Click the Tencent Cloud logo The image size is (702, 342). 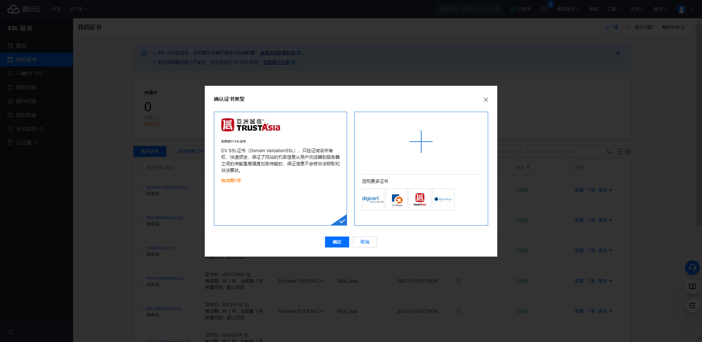pos(24,9)
